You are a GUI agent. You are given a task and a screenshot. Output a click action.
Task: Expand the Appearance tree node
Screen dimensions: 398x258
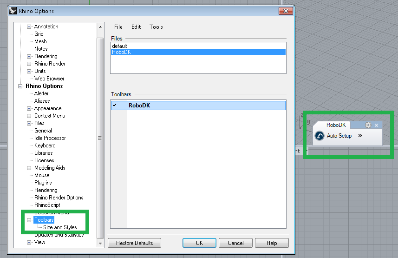(x=29, y=108)
